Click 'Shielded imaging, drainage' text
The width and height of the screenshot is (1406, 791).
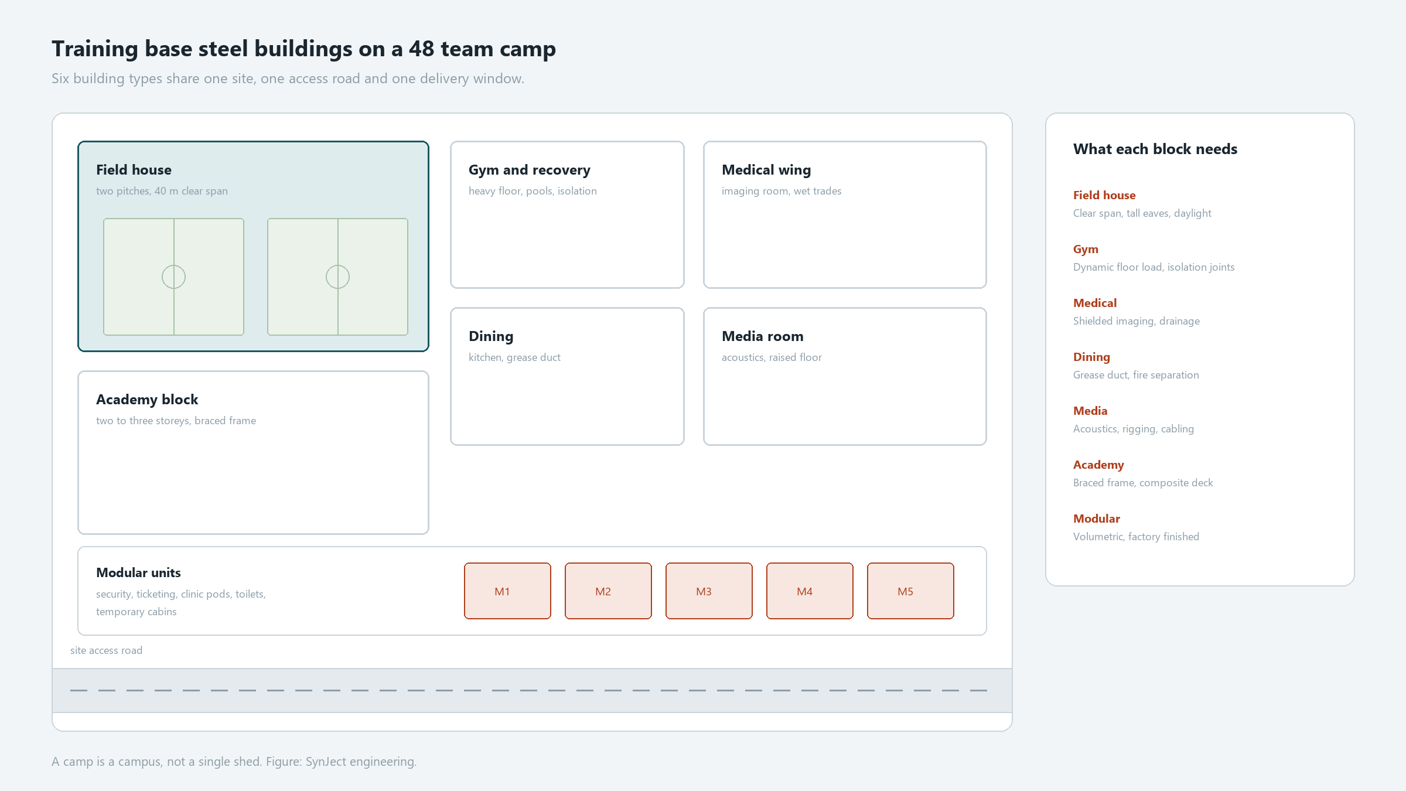point(1137,321)
